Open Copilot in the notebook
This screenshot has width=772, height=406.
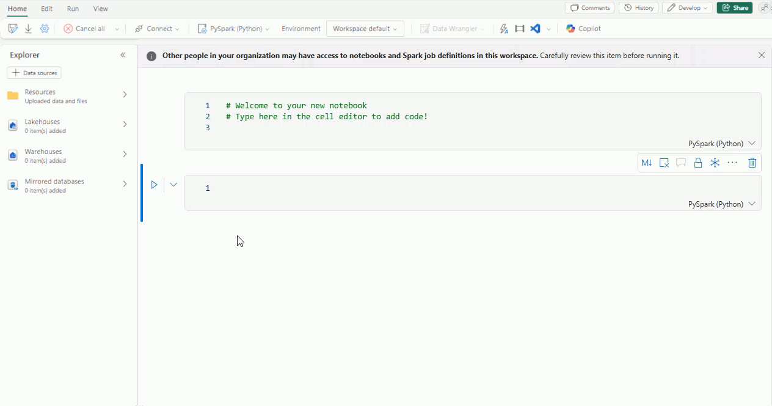[x=583, y=28]
